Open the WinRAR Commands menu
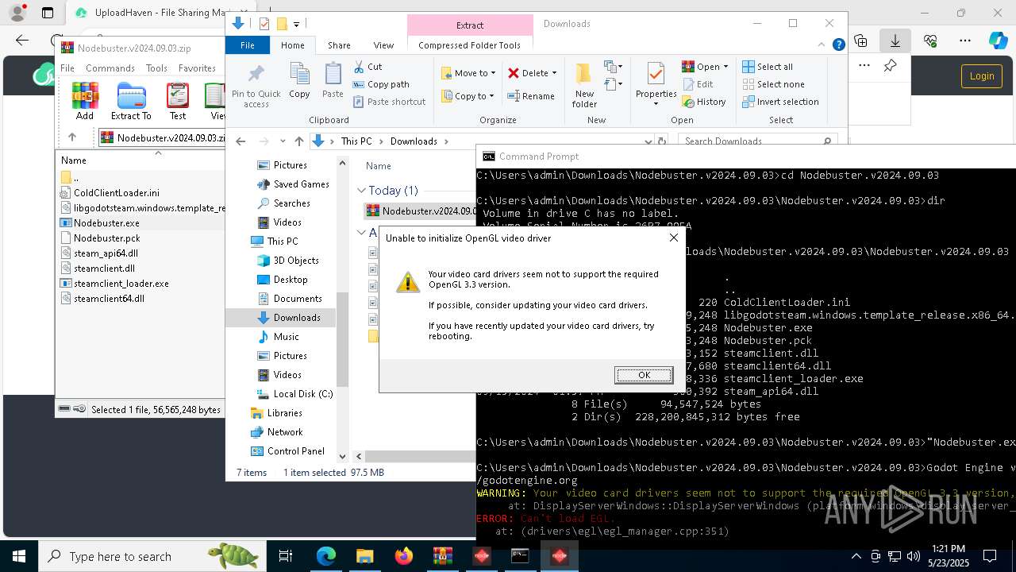Screen dimensions: 1016x572 pyautogui.click(x=110, y=68)
